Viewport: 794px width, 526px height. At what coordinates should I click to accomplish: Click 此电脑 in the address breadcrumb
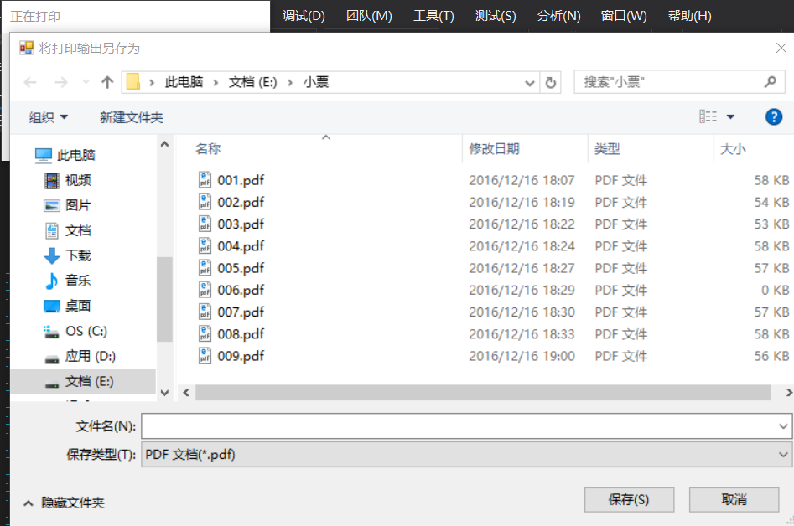pos(184,82)
